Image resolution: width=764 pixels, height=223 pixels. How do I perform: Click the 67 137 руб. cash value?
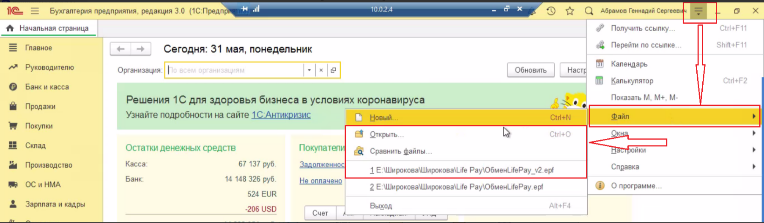257,164
